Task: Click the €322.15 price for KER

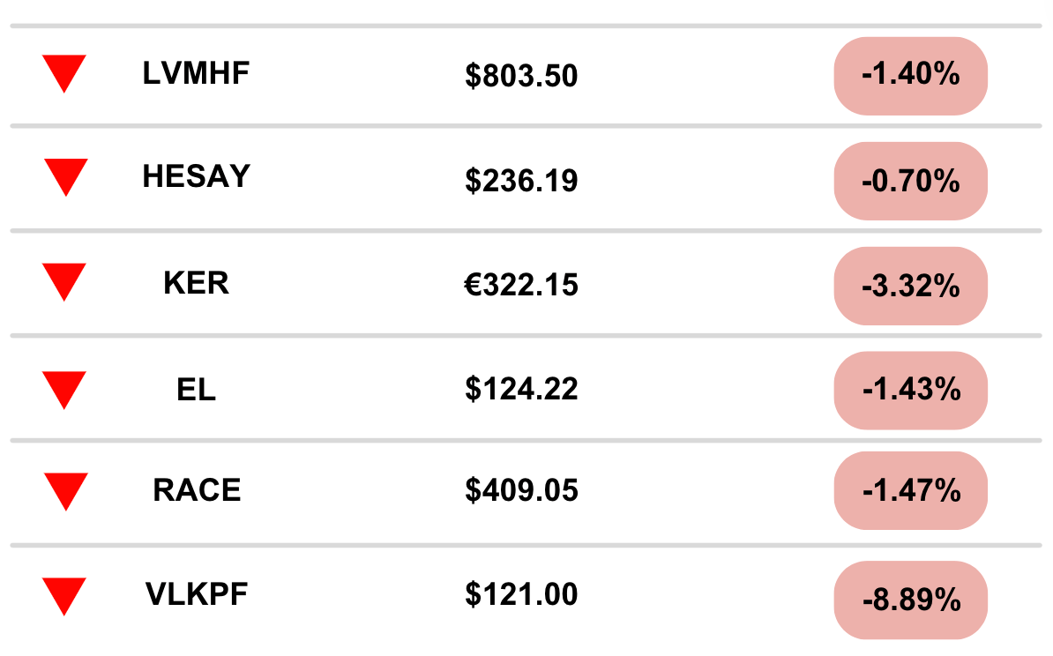Action: click(521, 286)
